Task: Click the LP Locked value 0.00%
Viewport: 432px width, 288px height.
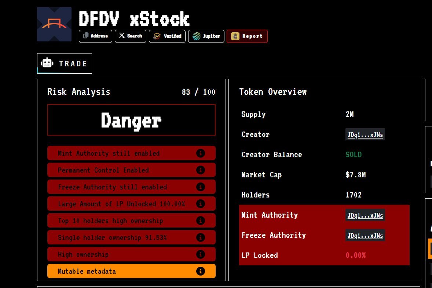Action: 356,255
